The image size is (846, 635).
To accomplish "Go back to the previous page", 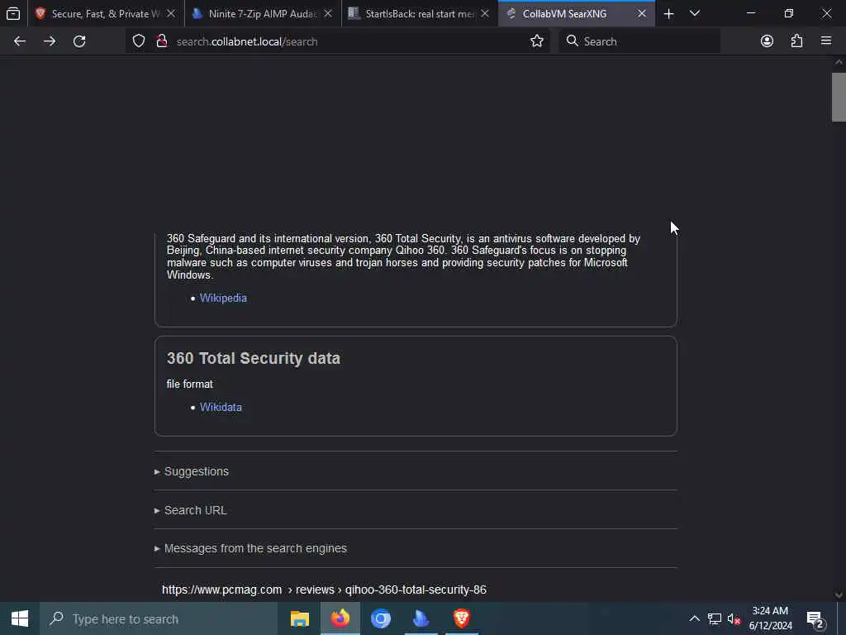I will [20, 41].
